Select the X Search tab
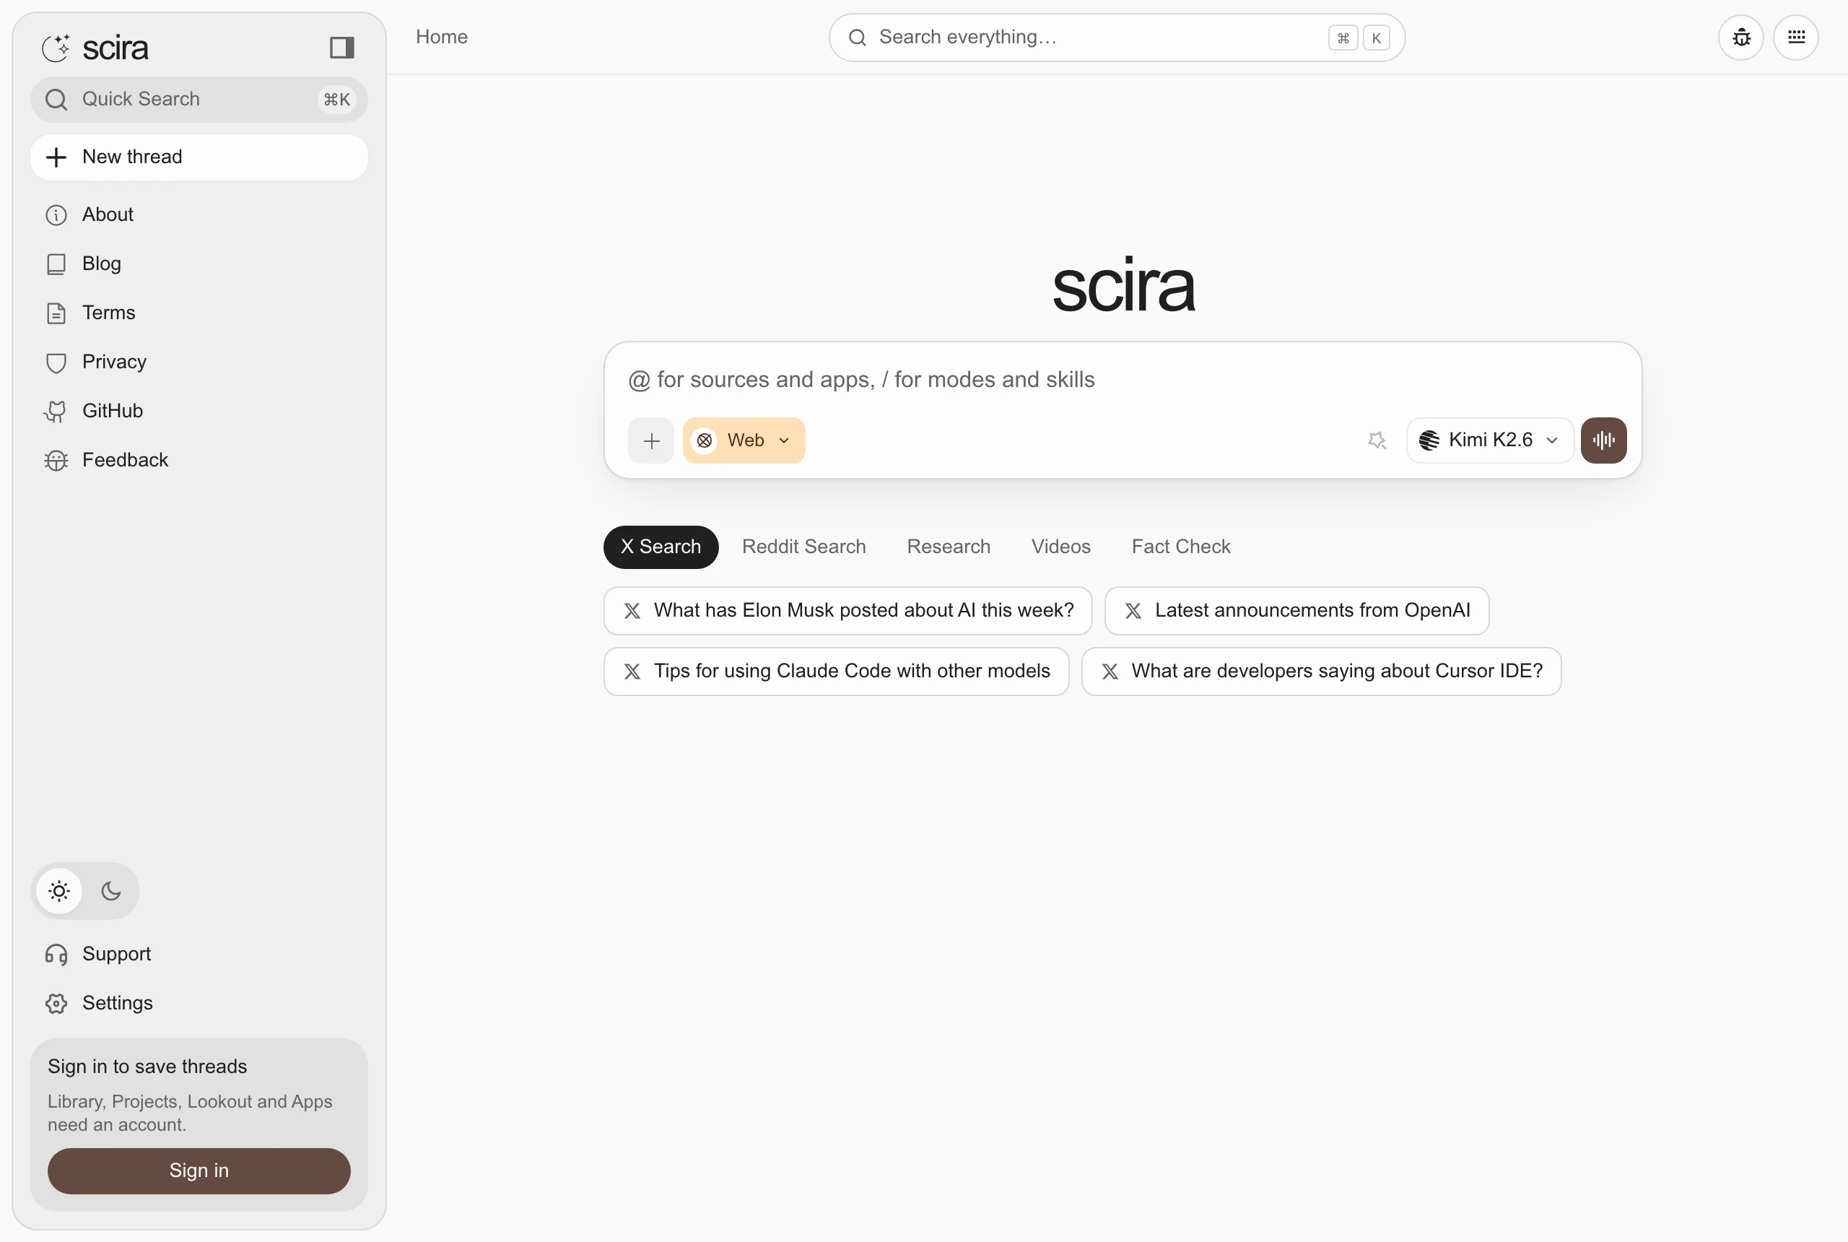Image resolution: width=1848 pixels, height=1242 pixels. [x=661, y=547]
